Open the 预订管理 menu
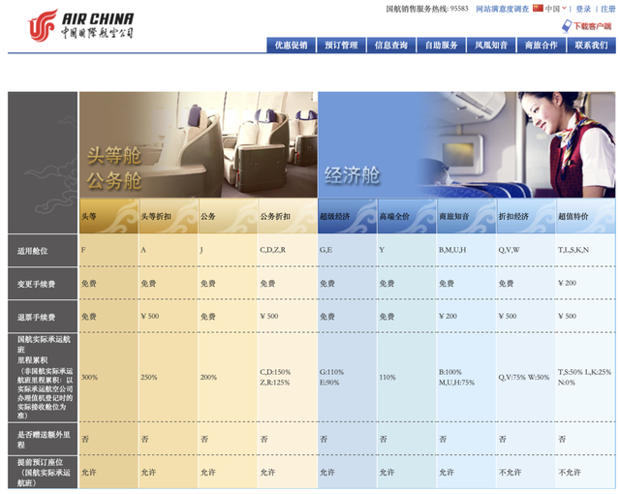Screen dimensions: 620x494 (341, 46)
